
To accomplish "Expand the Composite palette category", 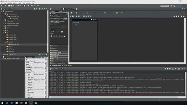I will coord(59,50).
